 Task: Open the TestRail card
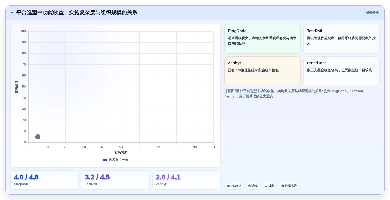click(342, 39)
